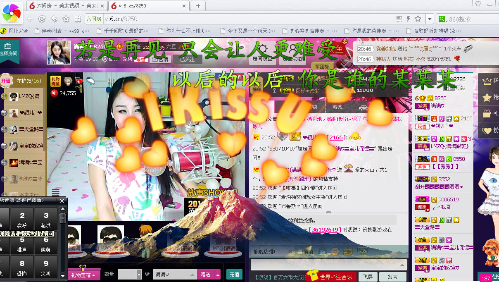
Task: Open the grid apps icon in browser toolbar
Action: [78, 19]
